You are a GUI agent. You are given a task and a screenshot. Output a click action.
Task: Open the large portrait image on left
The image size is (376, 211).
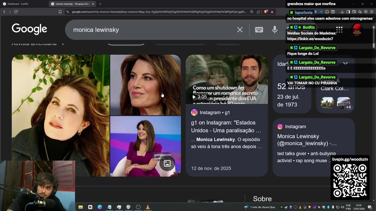[61, 115]
